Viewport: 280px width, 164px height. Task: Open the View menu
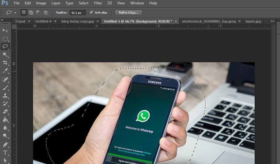[x=121, y=3]
